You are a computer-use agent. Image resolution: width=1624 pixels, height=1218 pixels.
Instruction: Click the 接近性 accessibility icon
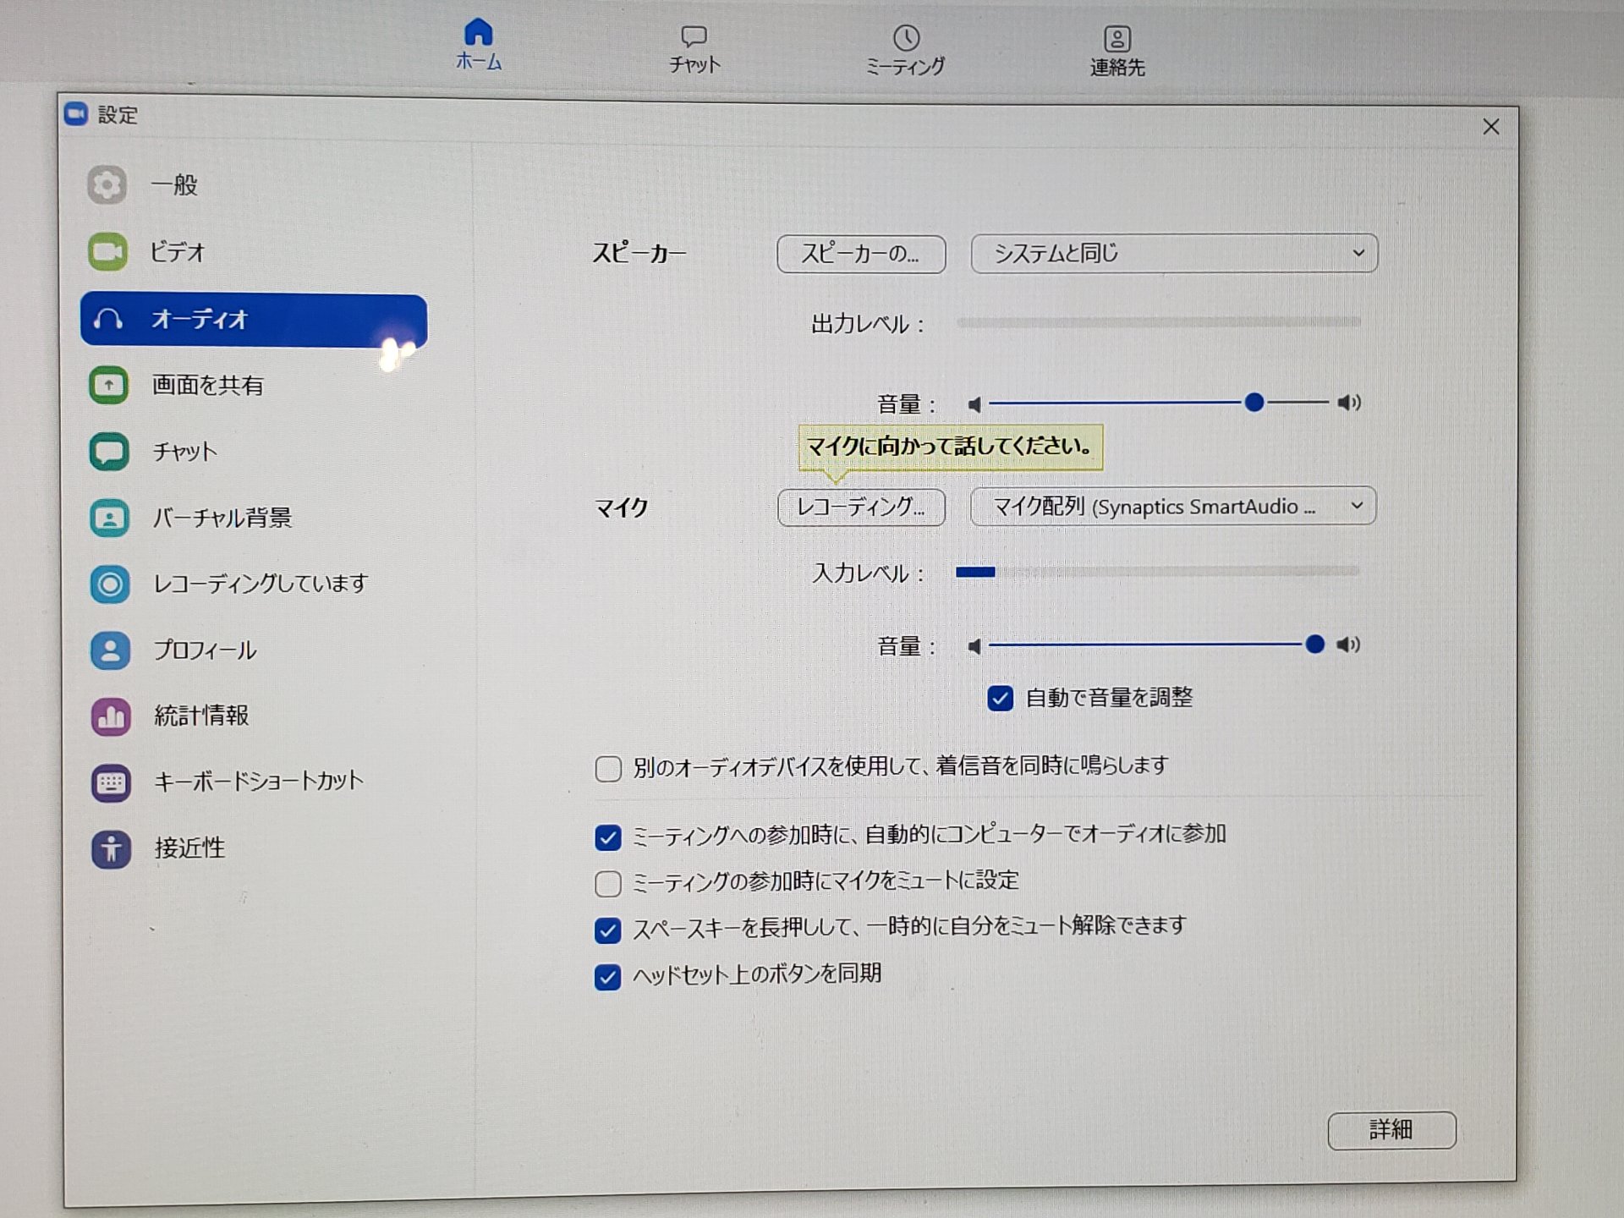coord(111,849)
